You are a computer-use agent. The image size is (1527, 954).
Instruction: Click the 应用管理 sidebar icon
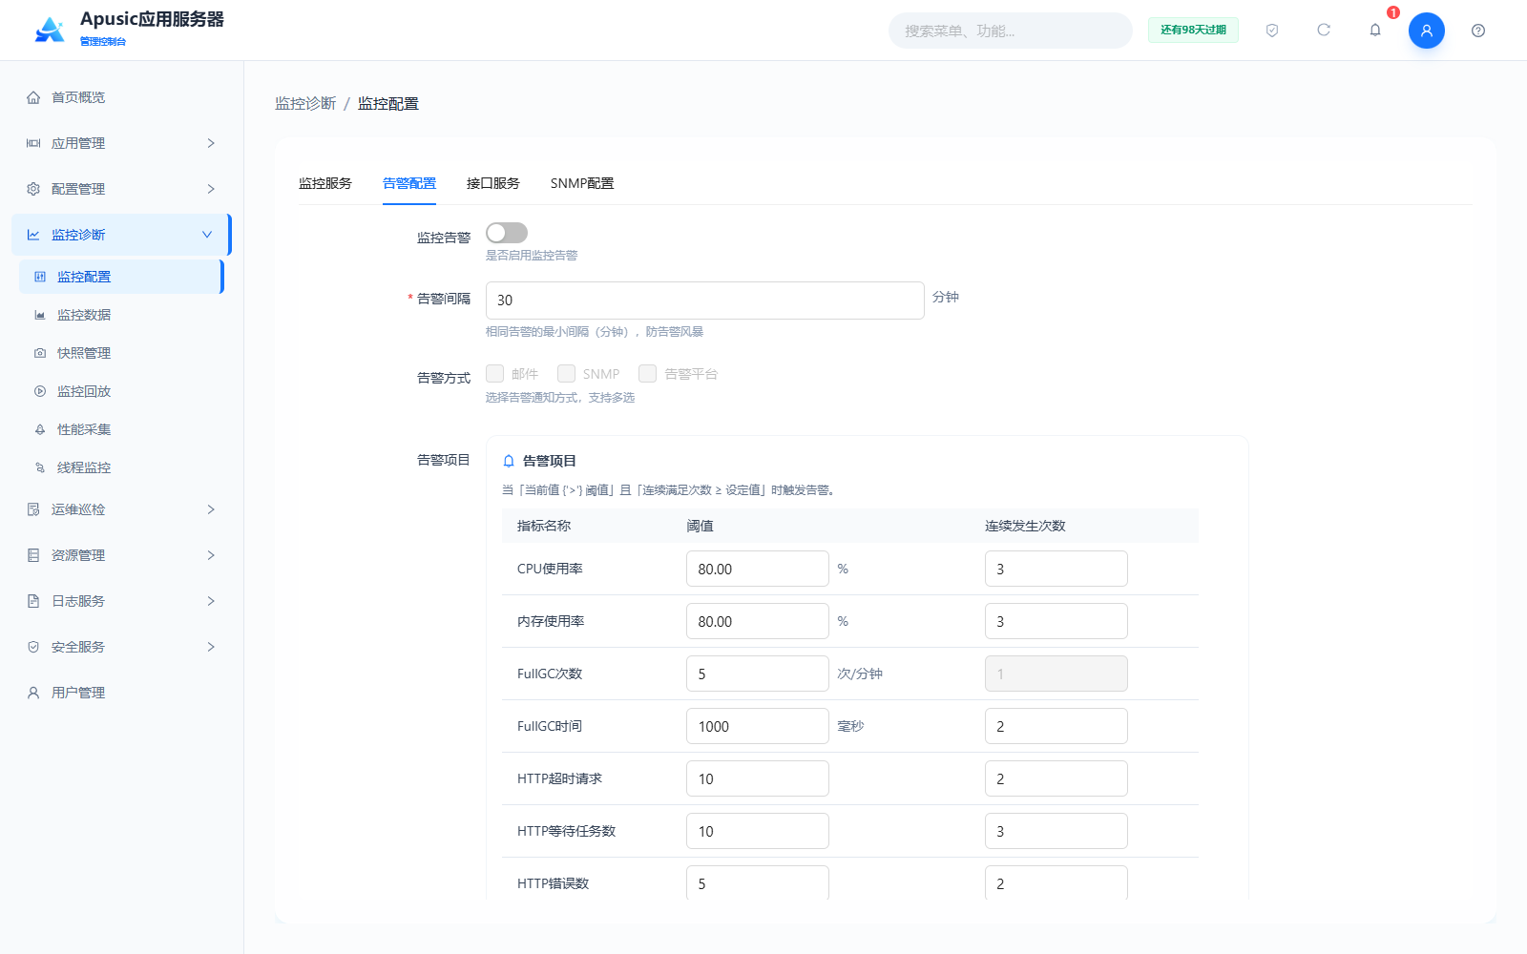coord(33,143)
